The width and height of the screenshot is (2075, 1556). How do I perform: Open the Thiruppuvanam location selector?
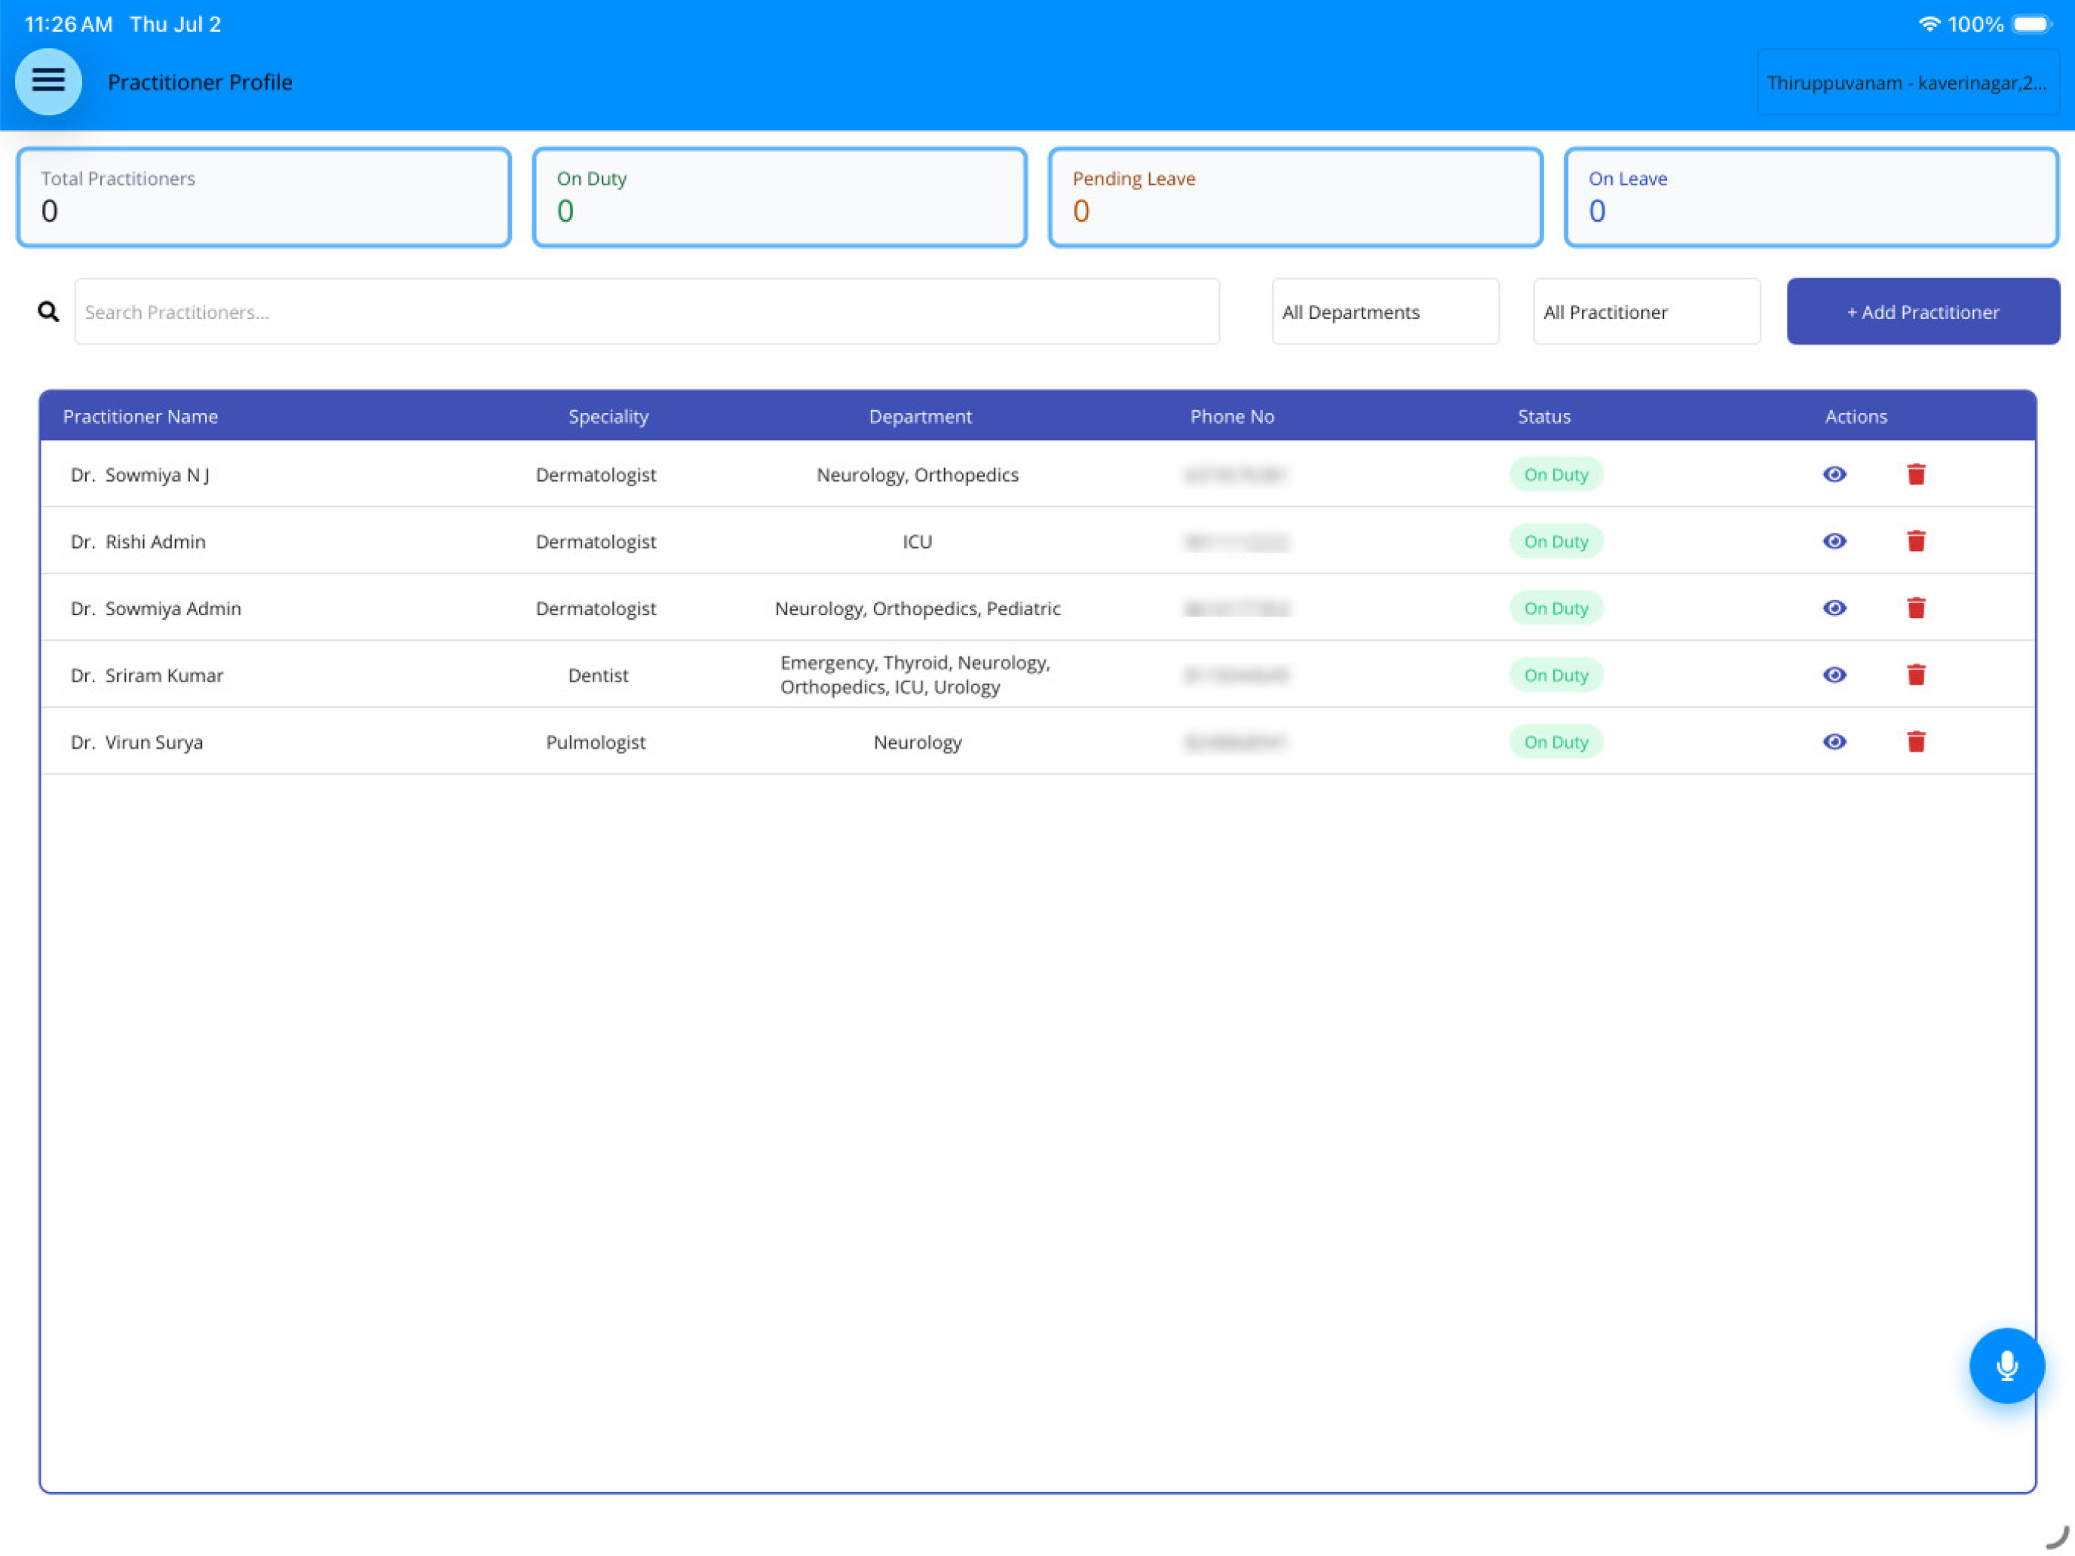1906,82
